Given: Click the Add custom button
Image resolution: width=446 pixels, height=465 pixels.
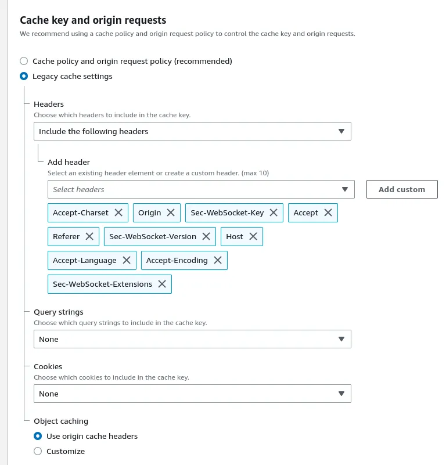Looking at the screenshot, I should [x=402, y=189].
